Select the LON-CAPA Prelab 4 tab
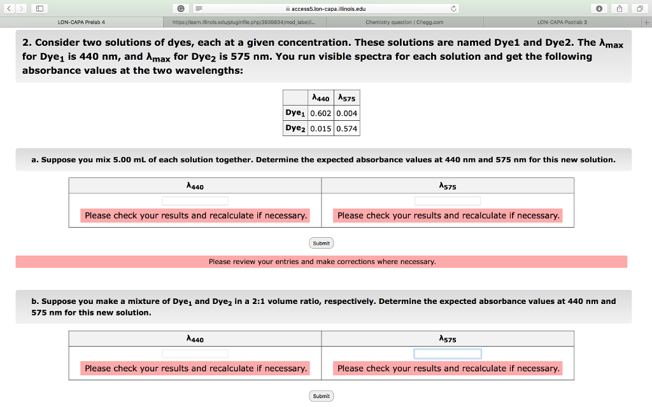This screenshot has width=652, height=407. (x=81, y=21)
